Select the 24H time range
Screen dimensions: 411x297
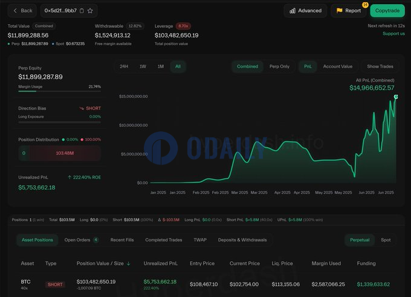point(124,67)
